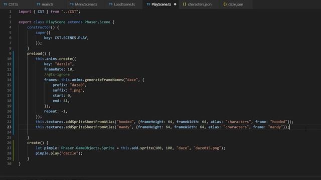Click the closing brace on line 30
This screenshot has height=180, width=321.
click(x=20, y=163)
